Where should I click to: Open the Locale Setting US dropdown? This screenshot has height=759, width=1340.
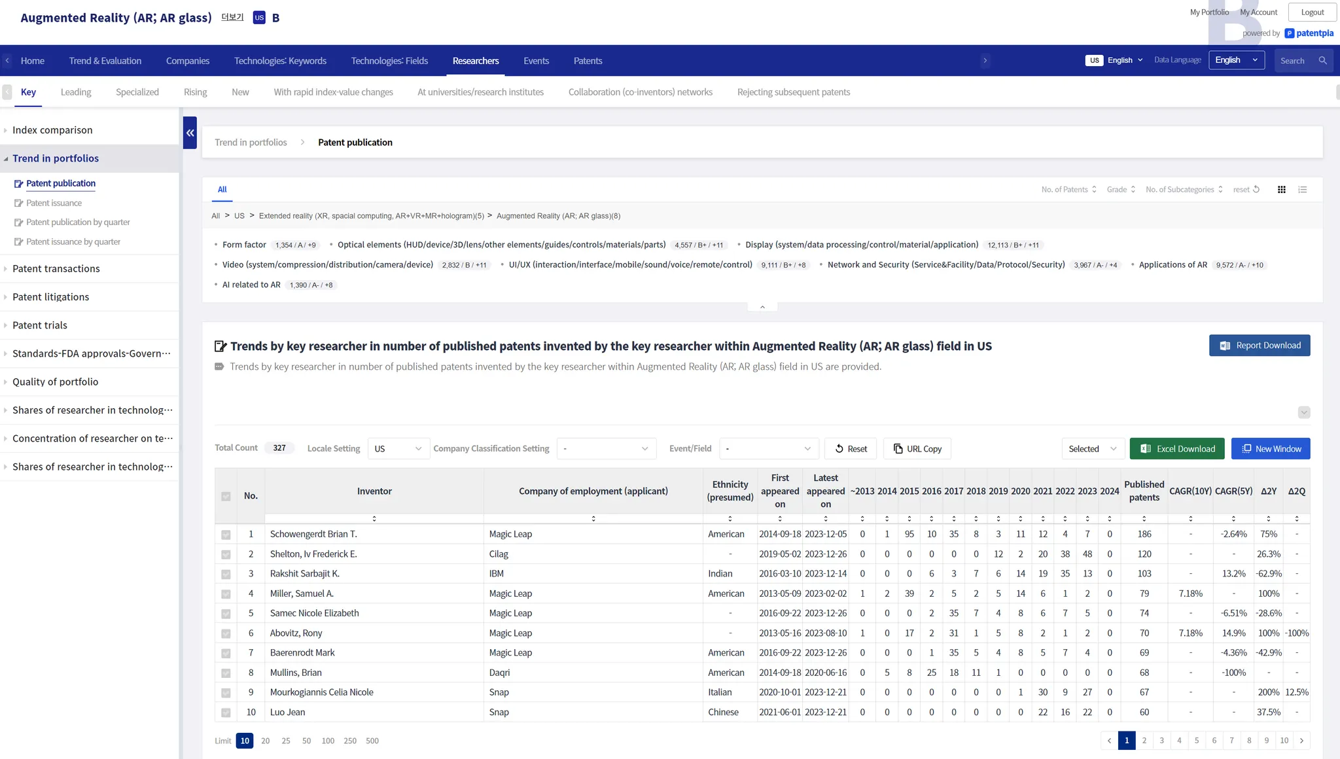[x=398, y=449]
